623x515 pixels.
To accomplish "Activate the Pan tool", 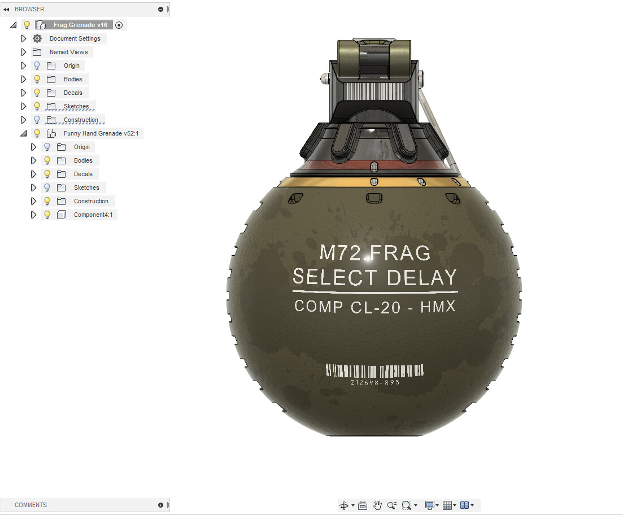I will pyautogui.click(x=377, y=505).
